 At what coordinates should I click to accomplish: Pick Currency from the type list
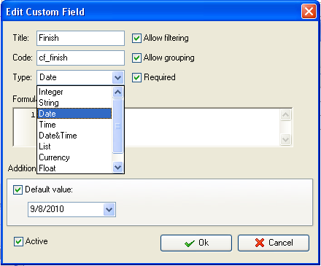pos(74,157)
